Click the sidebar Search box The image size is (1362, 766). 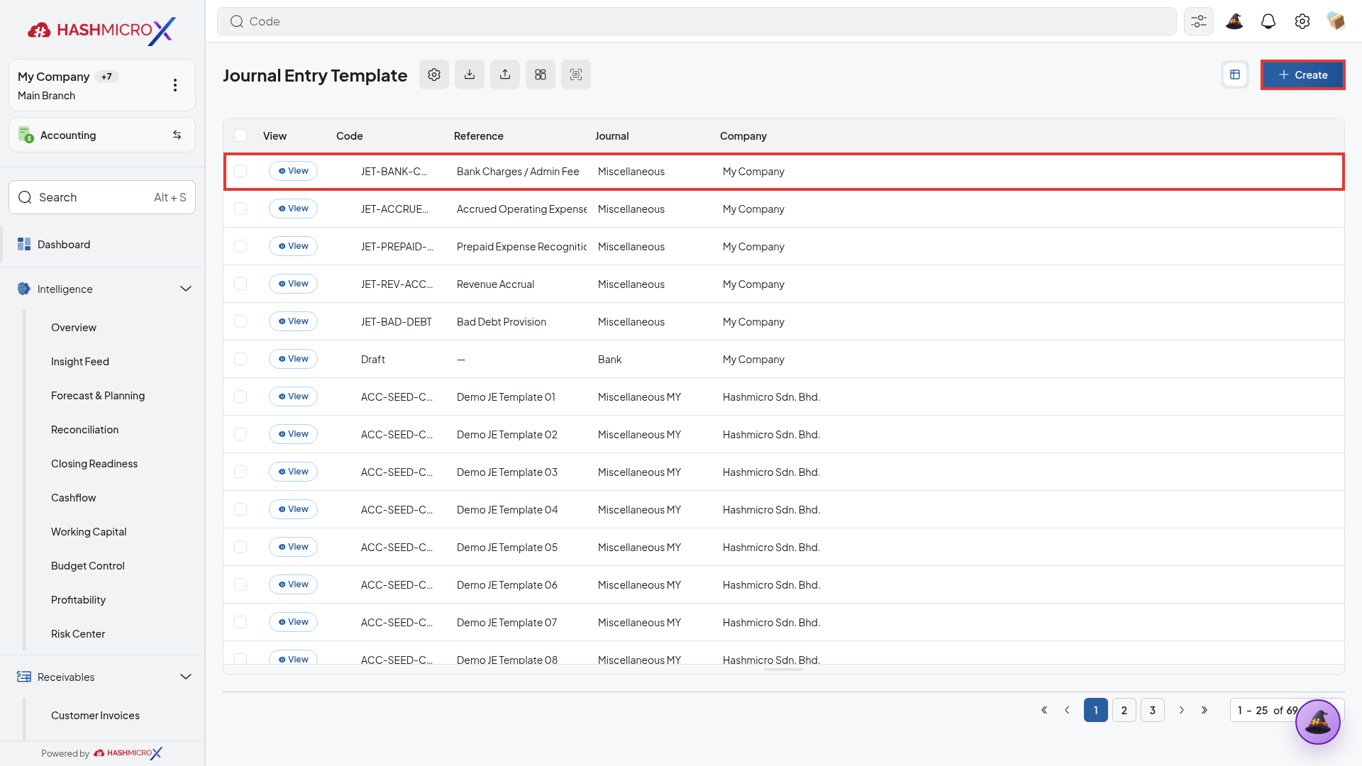pos(102,197)
